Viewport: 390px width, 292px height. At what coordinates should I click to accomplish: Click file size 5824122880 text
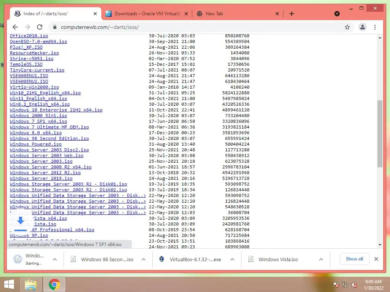click(236, 93)
